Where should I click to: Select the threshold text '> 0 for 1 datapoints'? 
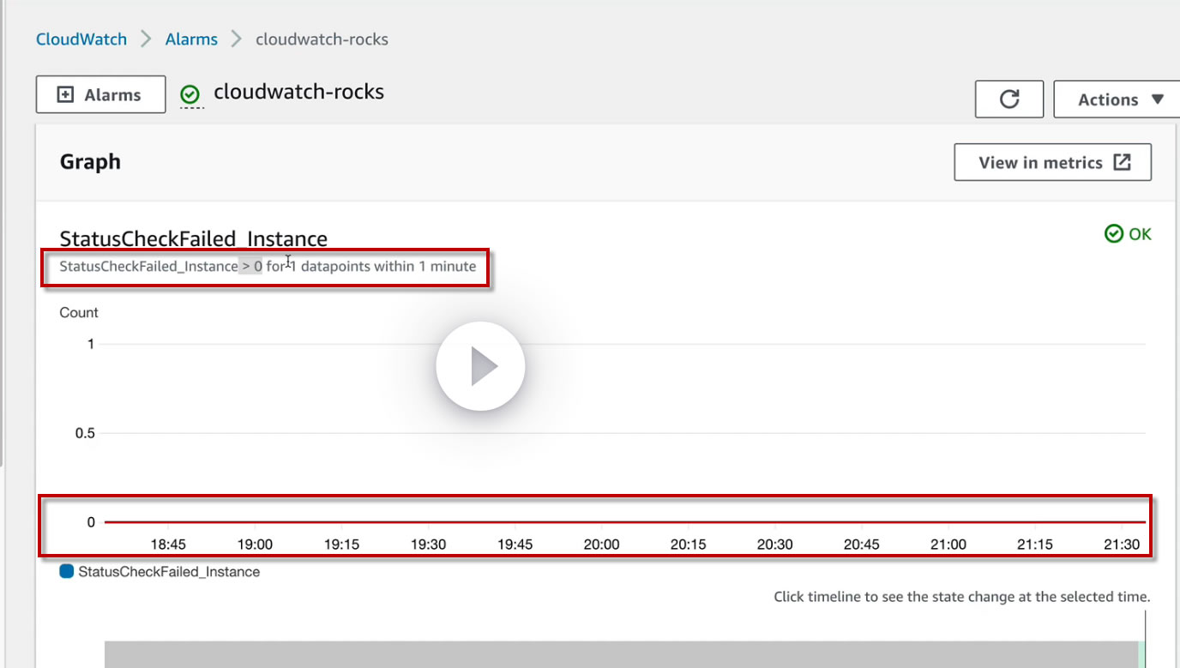(306, 266)
